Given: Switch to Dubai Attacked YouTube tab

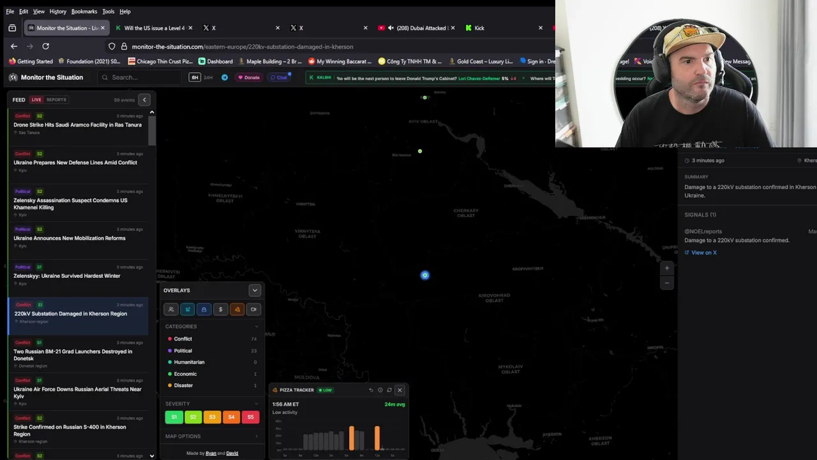Looking at the screenshot, I should 415,28.
